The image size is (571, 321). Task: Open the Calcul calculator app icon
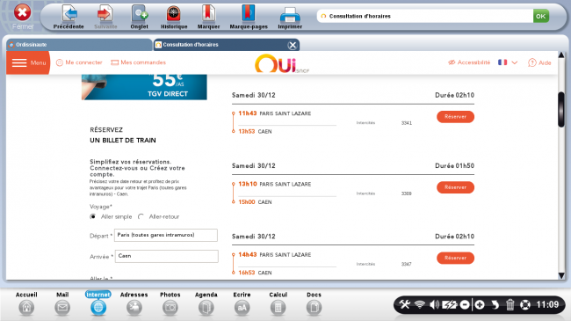(278, 308)
